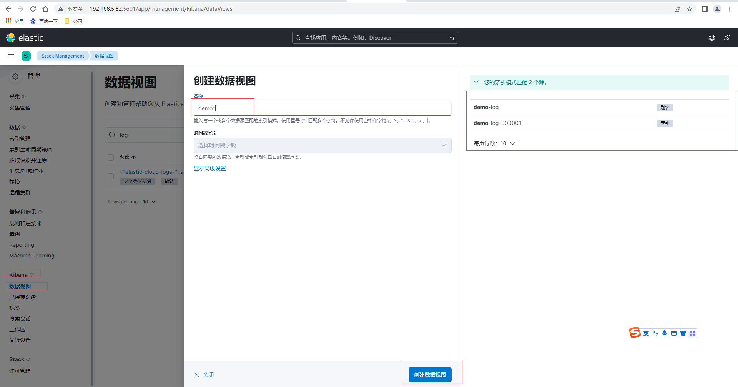Open 转换 in sidebar
738x387 pixels.
coord(15,182)
